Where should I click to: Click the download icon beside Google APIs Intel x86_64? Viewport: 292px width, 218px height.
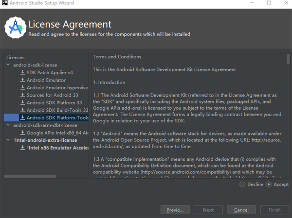coord(22,133)
